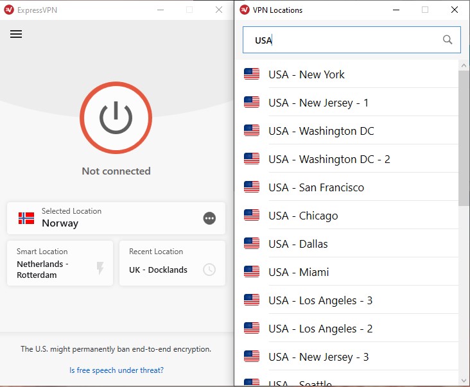Connect to Recent Location UK - Docklands
The height and width of the screenshot is (387, 470).
(172, 263)
